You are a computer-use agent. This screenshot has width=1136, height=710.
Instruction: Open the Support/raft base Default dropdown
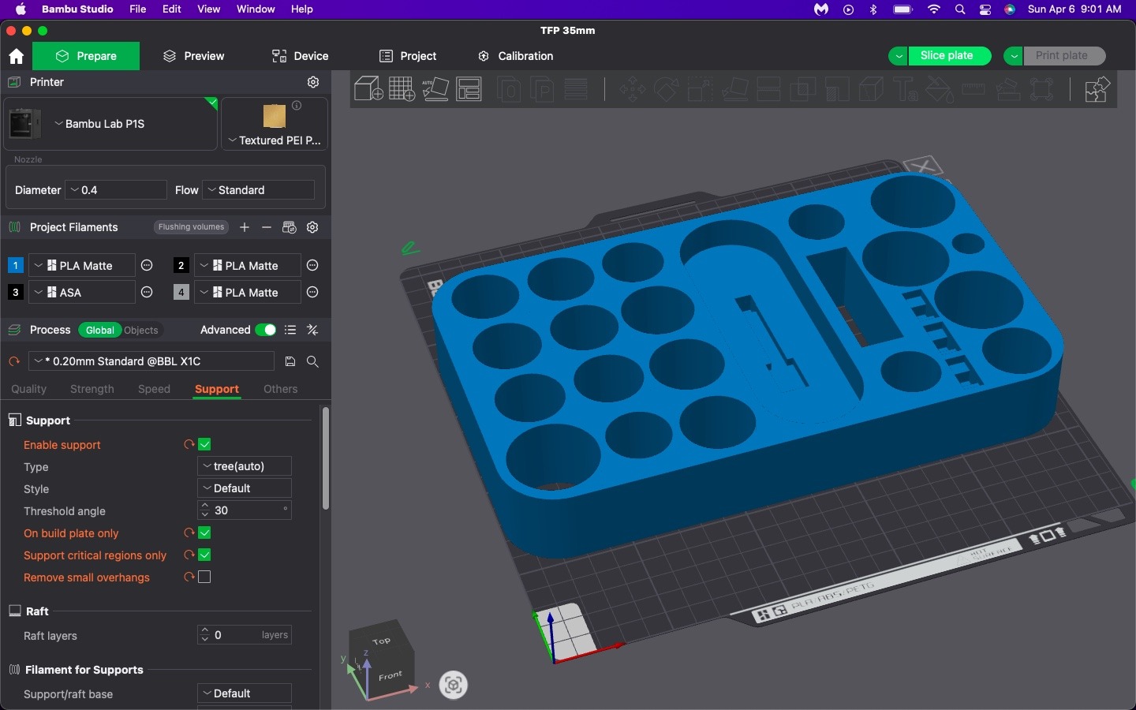245,693
